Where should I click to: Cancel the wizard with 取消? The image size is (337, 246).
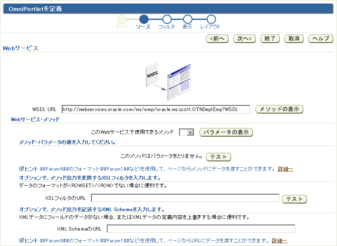point(294,39)
